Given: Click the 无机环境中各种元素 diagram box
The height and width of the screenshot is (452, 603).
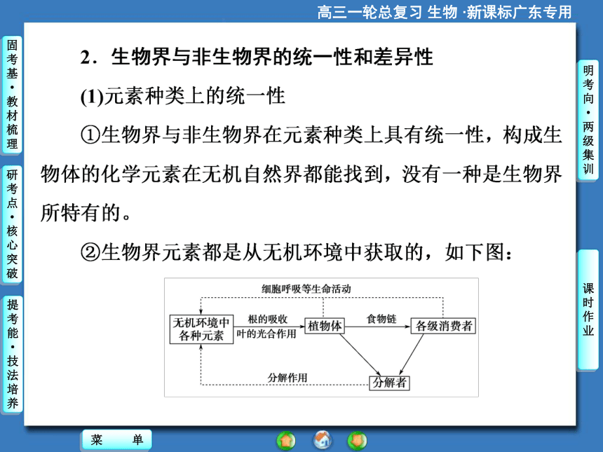Looking at the screenshot, I should pyautogui.click(x=201, y=329).
